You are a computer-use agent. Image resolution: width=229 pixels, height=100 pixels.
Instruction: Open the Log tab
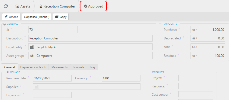tap(92, 67)
